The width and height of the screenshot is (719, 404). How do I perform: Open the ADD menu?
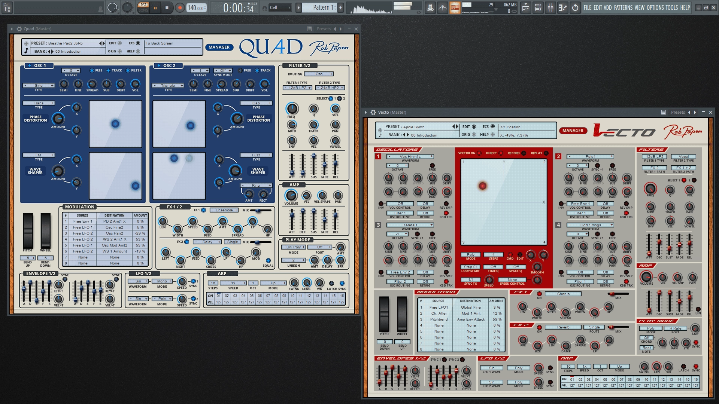(607, 7)
